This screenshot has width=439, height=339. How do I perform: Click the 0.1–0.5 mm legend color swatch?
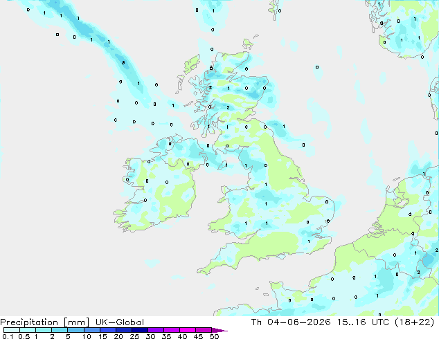click(x=12, y=330)
